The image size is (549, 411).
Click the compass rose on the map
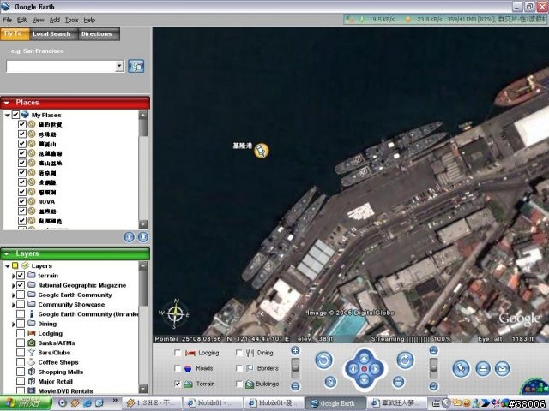tap(176, 313)
